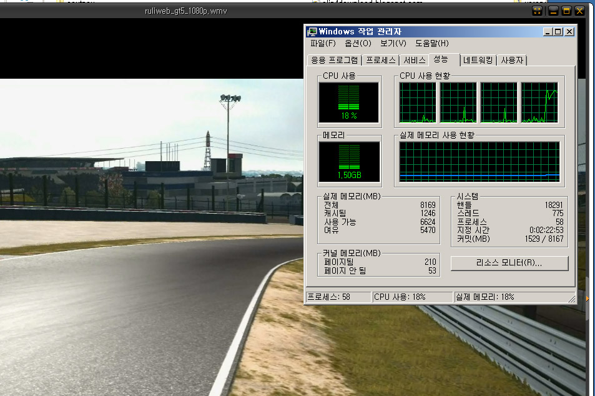Close the video player window
Image resolution: width=595 pixels, height=396 pixels.
coord(579,11)
